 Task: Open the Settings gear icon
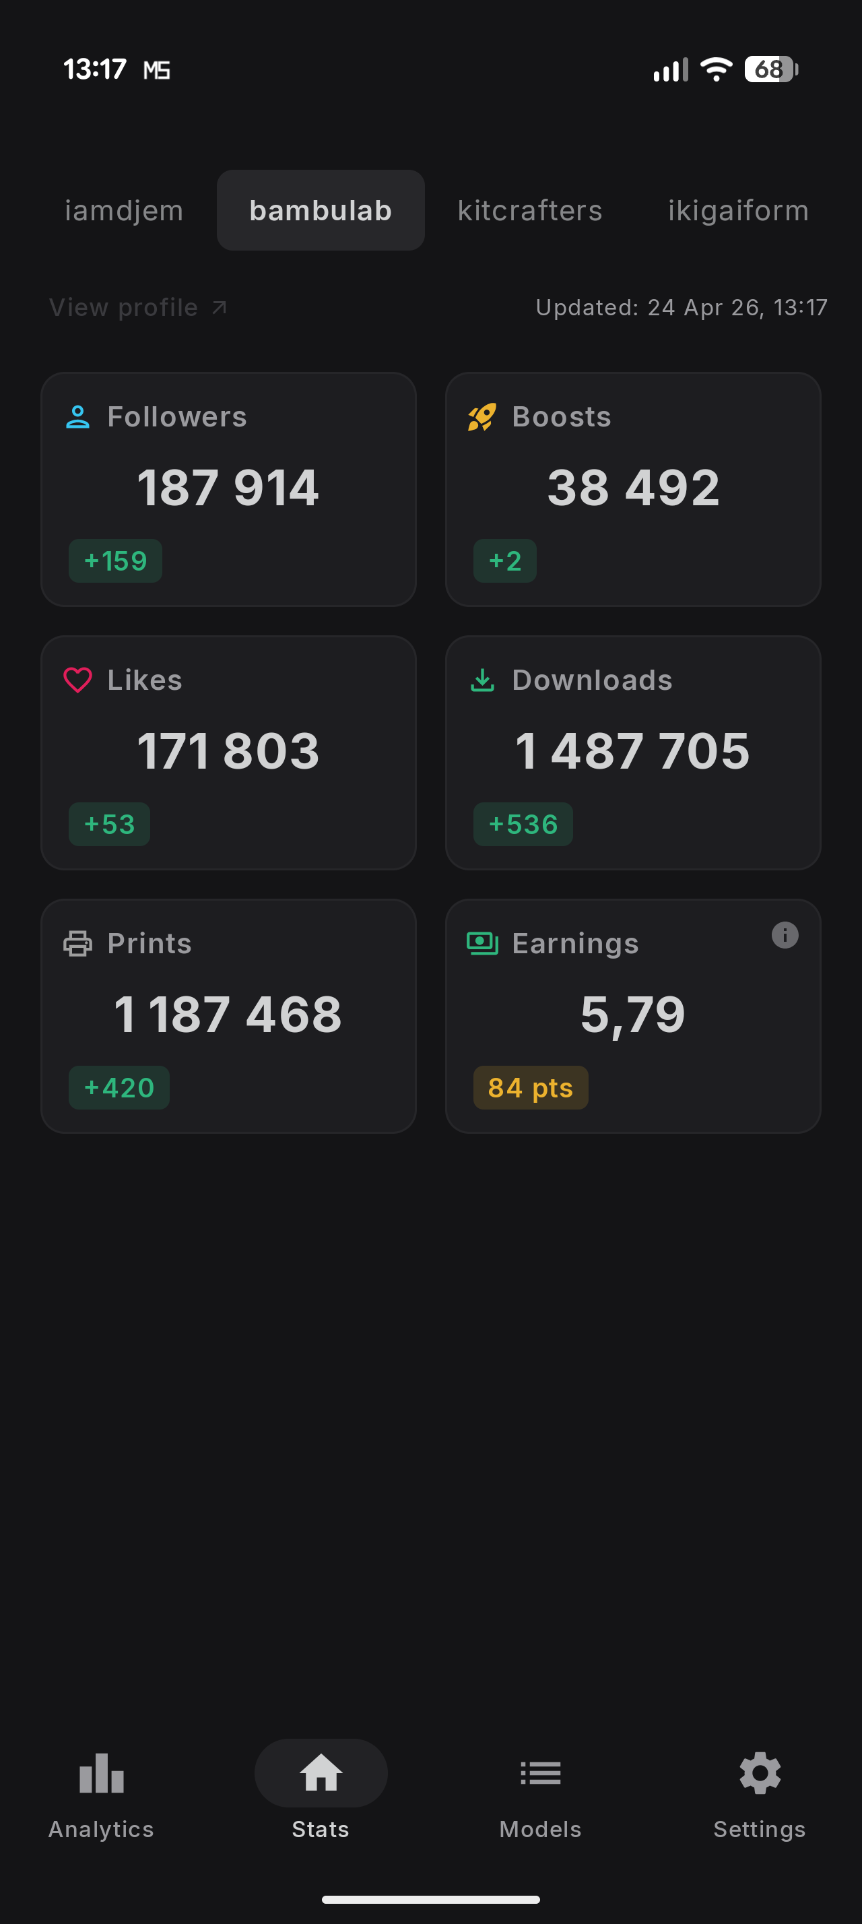point(760,1773)
